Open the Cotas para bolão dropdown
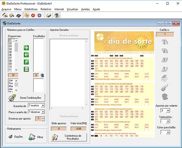The height and width of the screenshot is (148, 182). click(x=168, y=132)
